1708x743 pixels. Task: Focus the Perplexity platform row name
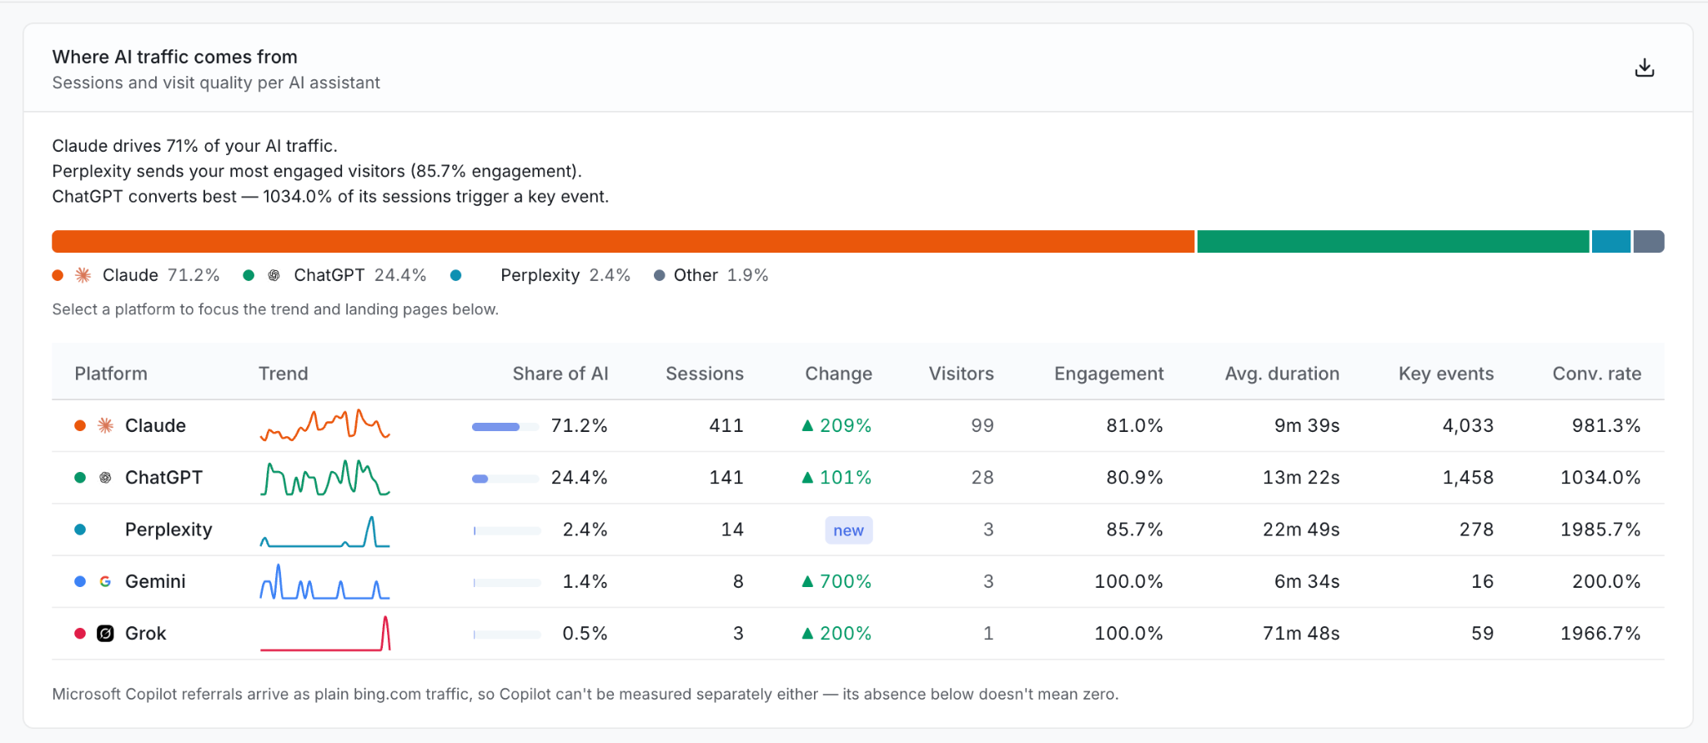click(x=168, y=530)
